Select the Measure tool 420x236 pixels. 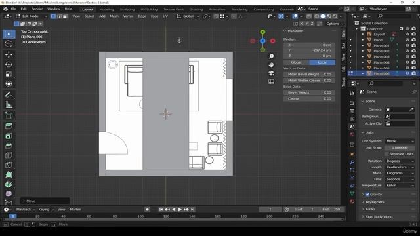coord(9,105)
